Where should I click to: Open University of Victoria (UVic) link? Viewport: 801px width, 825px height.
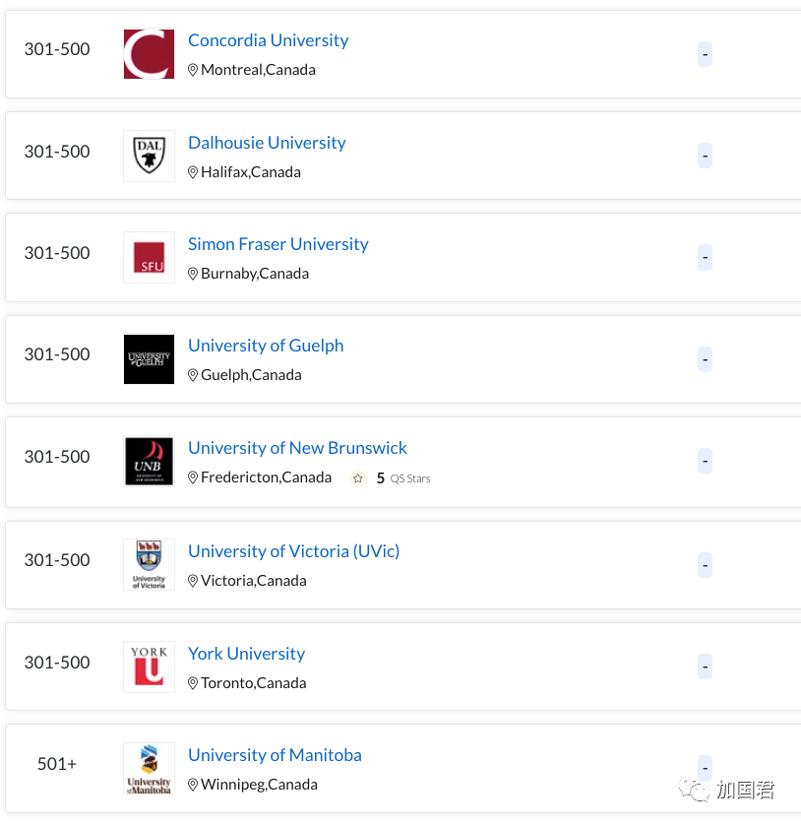click(293, 551)
